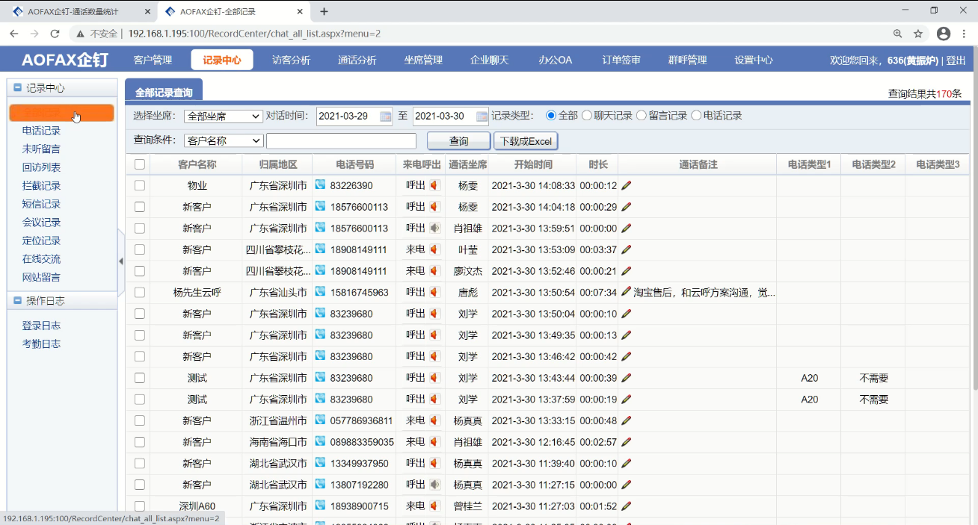Edit note for 杨先生云呼 call record
This screenshot has height=525, width=978.
coord(626,292)
